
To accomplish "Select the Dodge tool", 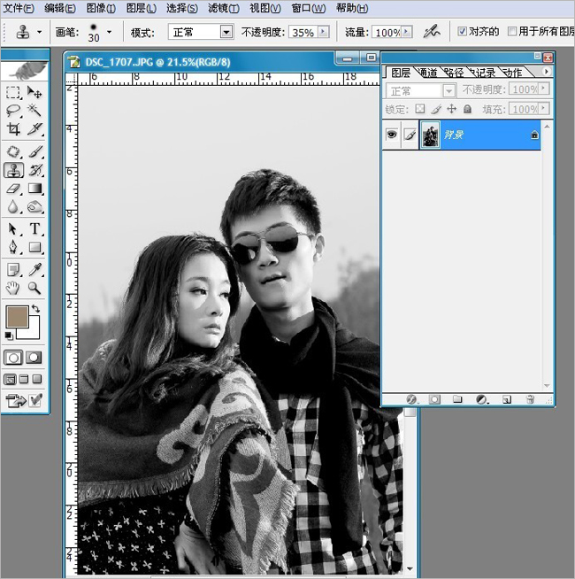I will [x=34, y=207].
